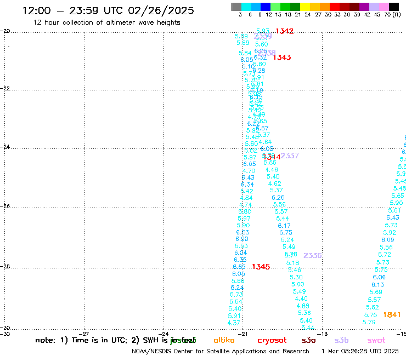406x356 pixels.
Task: Click the purple 42 ft legend swatch
Action: click(x=364, y=7)
